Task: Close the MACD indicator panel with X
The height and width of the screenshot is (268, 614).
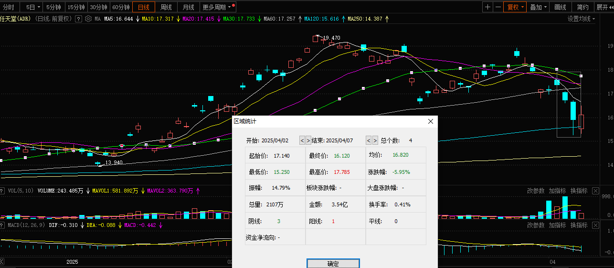Action: coord(595,225)
